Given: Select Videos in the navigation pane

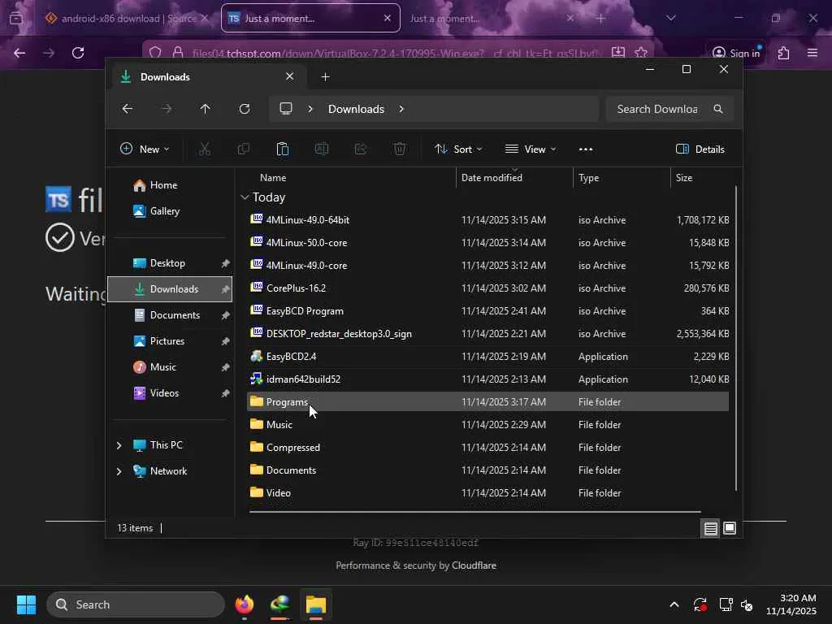Looking at the screenshot, I should tap(170, 393).
